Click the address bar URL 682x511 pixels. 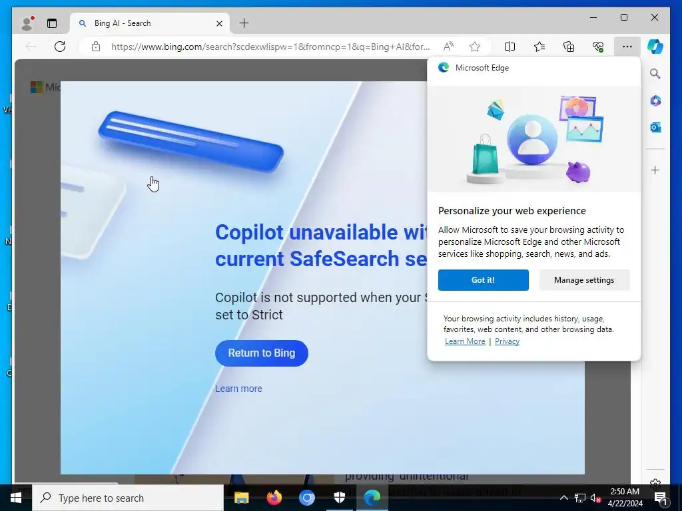[270, 47]
